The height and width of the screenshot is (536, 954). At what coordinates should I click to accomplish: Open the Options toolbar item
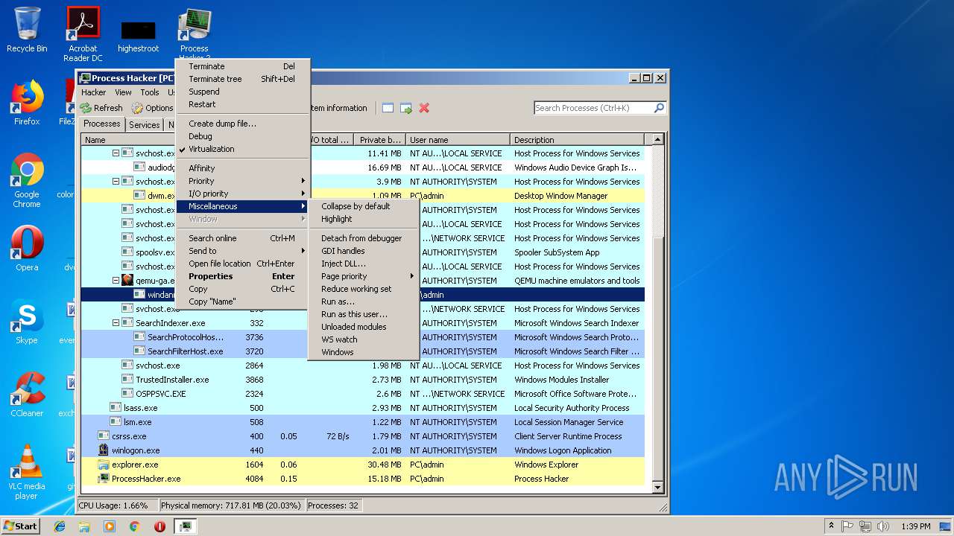[x=152, y=108]
